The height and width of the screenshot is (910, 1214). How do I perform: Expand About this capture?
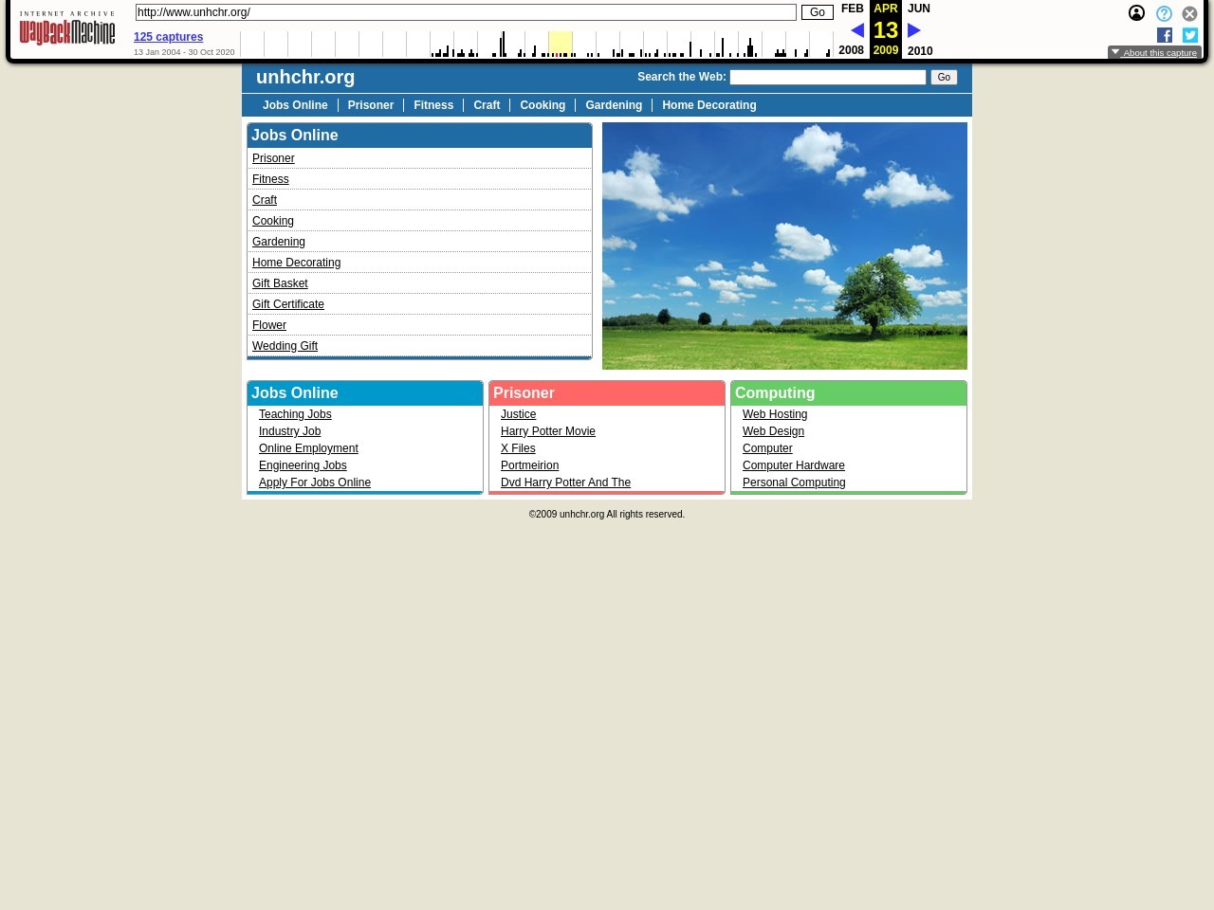click(1154, 53)
